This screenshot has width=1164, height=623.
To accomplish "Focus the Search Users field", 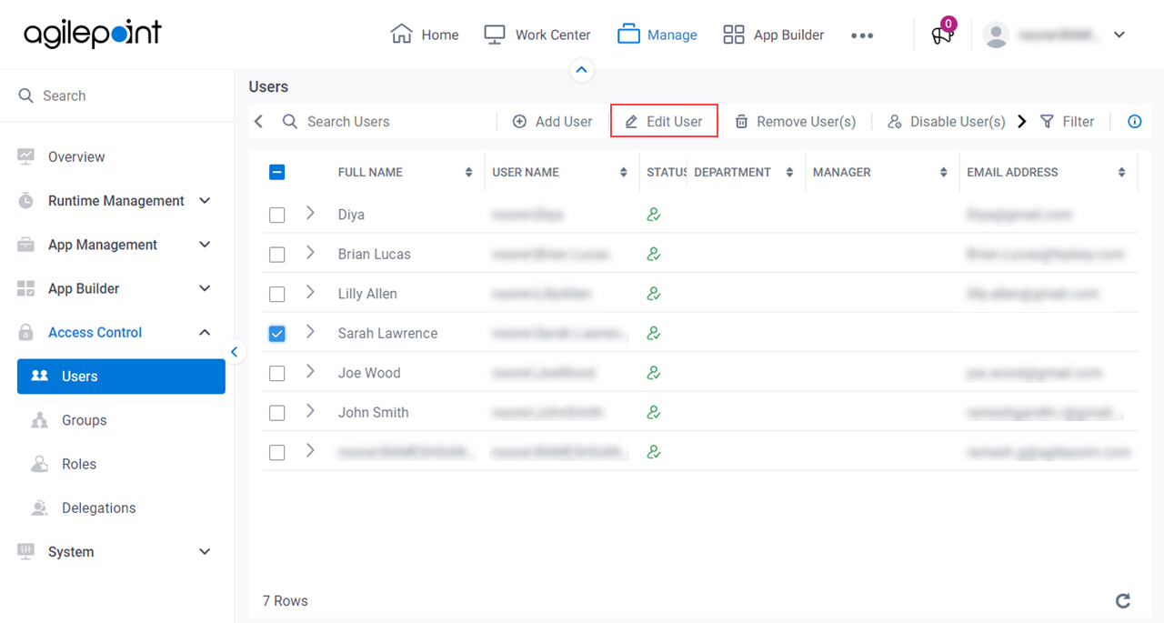I will (387, 121).
